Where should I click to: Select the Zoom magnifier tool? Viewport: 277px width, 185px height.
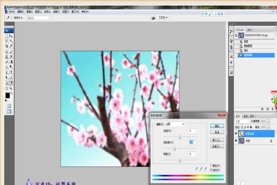coord(11,88)
